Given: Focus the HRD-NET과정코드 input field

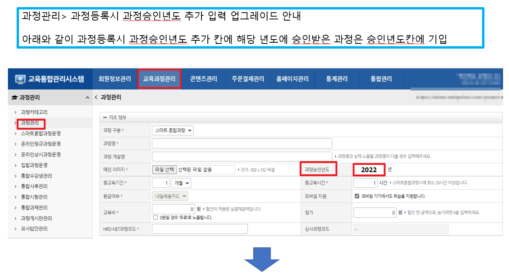Looking at the screenshot, I should pos(199,229).
